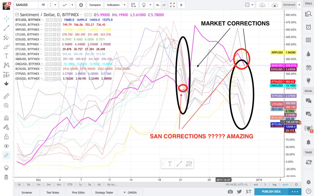The height and width of the screenshot is (196, 314).
Task: Collapse the legend with minus box
Action: pyautogui.click(x=17, y=15)
